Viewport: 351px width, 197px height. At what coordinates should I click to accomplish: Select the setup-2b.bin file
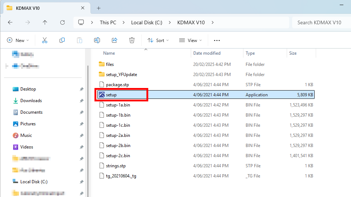point(206,146)
